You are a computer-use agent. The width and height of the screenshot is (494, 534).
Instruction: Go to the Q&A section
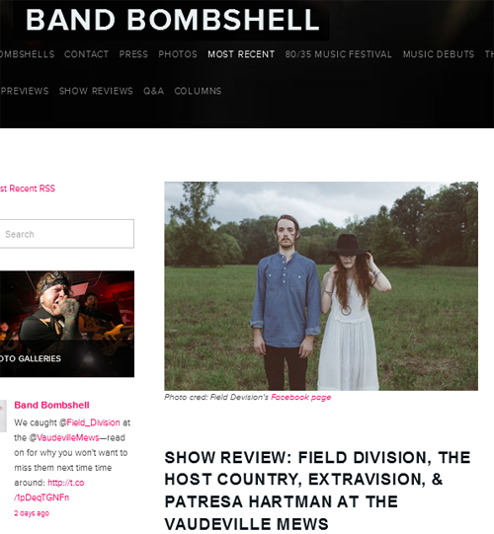153,91
